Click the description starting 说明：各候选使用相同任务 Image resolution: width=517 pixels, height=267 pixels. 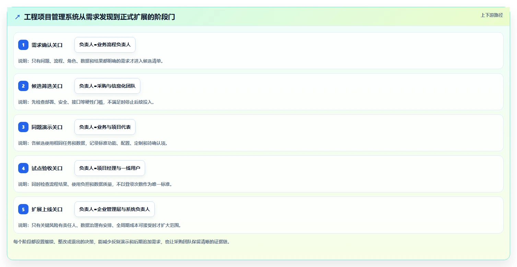click(x=94, y=143)
